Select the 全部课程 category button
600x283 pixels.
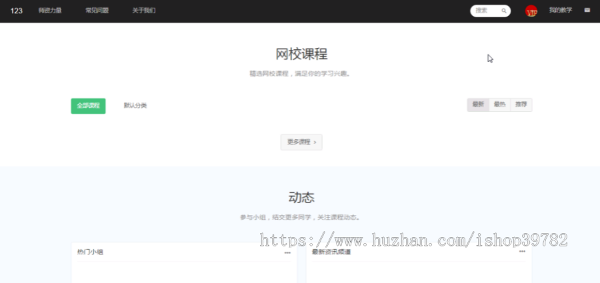[89, 106]
